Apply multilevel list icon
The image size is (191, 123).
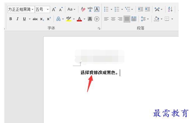(x=128, y=9)
